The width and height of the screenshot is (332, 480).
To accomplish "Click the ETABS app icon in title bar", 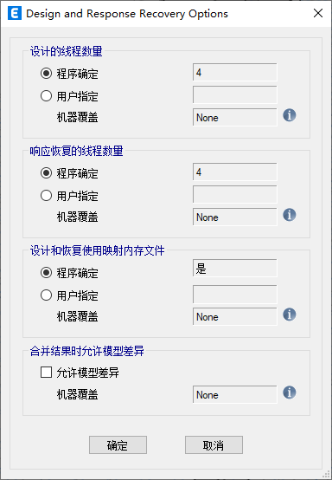I will pos(15,14).
